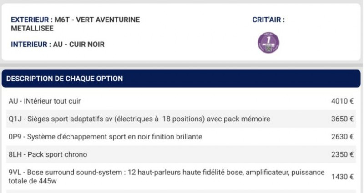
Task: Click the EXTERIEUR label text
Action: 29,20
